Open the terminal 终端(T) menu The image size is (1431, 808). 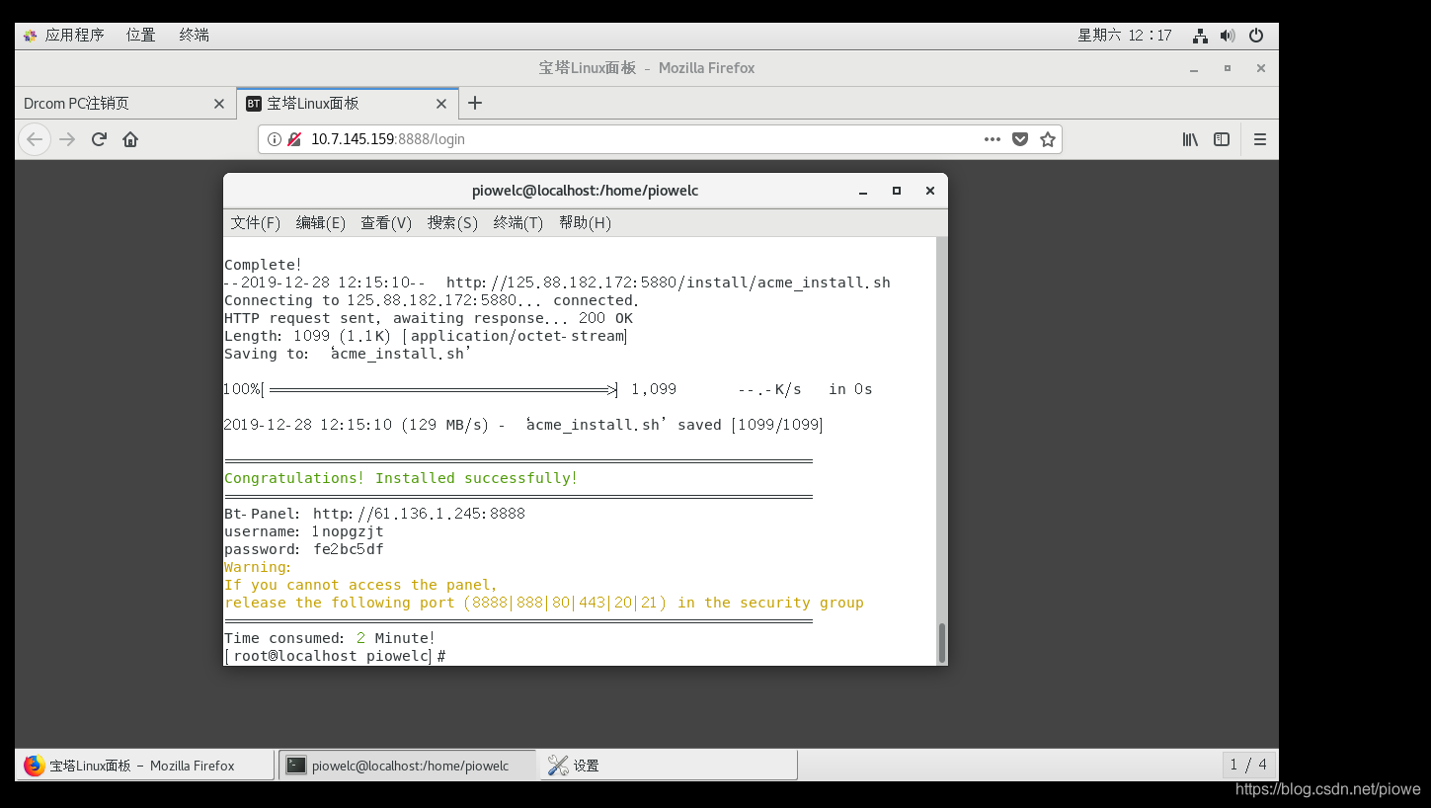(518, 223)
